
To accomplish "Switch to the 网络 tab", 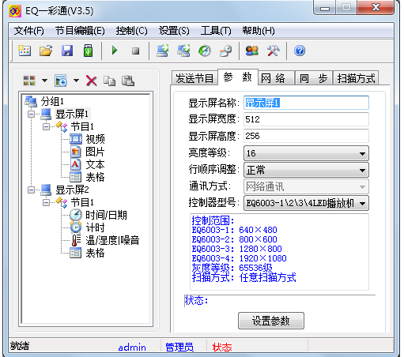I will point(276,78).
